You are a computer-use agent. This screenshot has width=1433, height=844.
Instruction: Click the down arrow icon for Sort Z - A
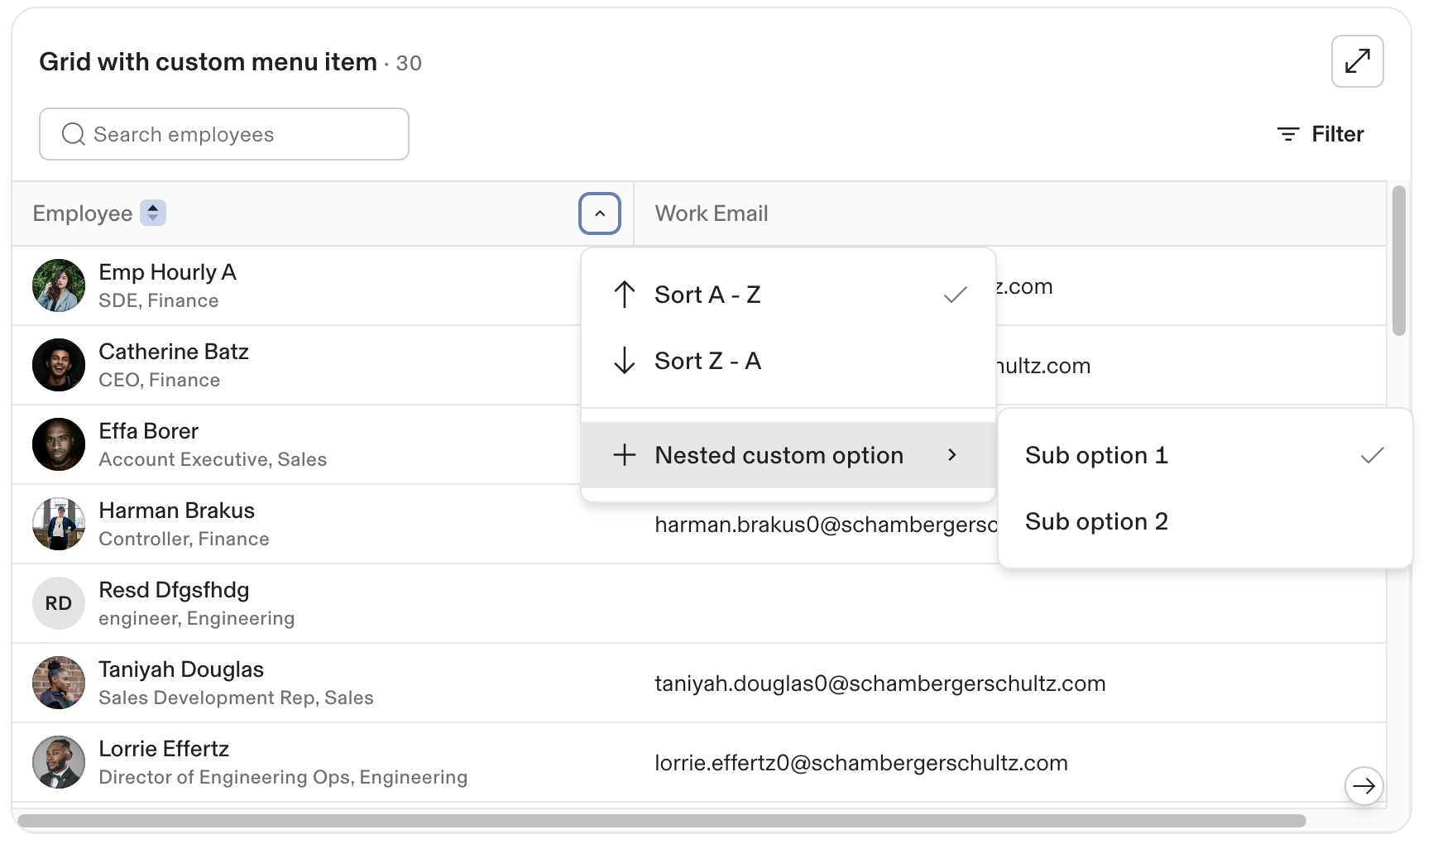pos(625,361)
